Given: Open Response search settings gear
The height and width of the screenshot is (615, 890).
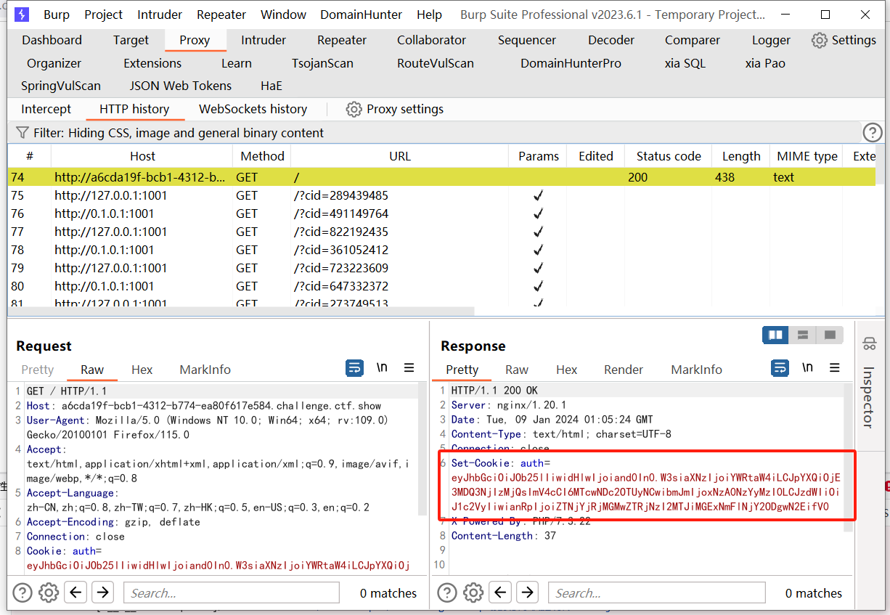Looking at the screenshot, I should [x=474, y=593].
